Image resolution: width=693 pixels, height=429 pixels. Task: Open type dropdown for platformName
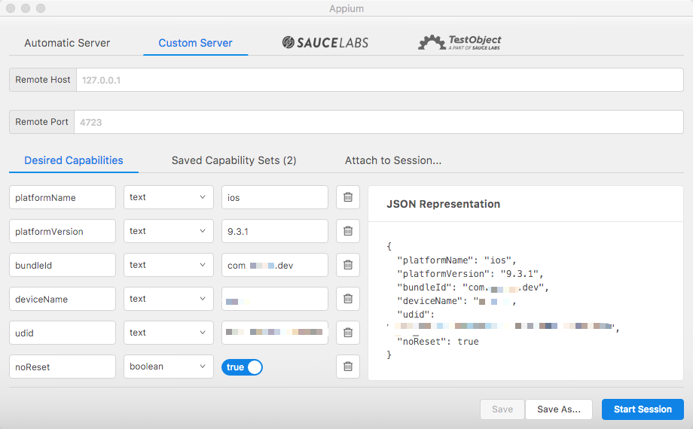(169, 197)
